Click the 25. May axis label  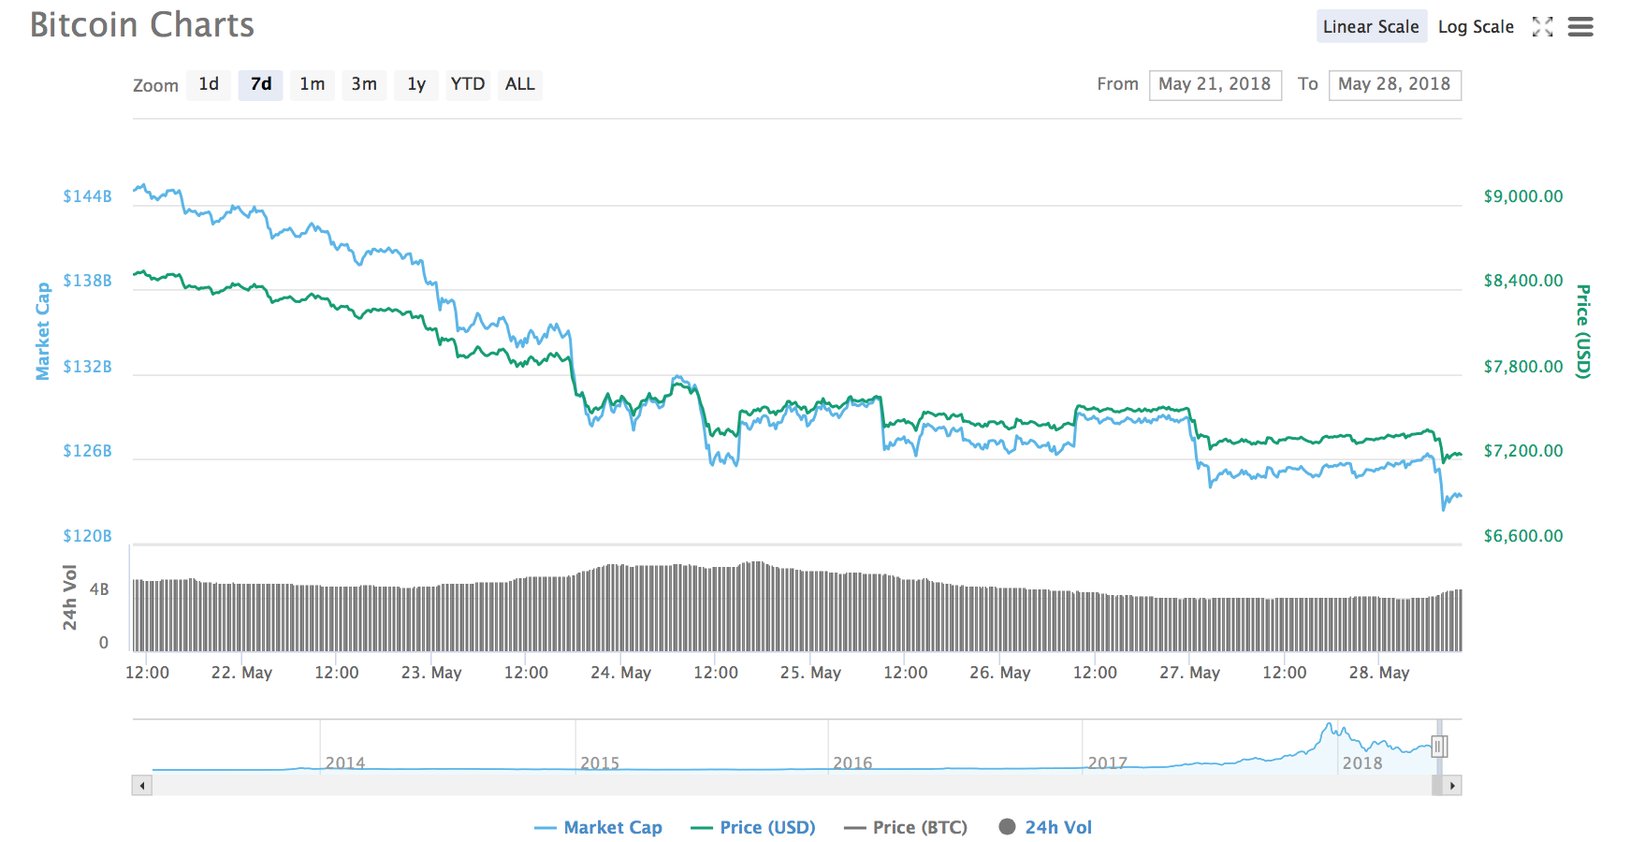point(810,673)
